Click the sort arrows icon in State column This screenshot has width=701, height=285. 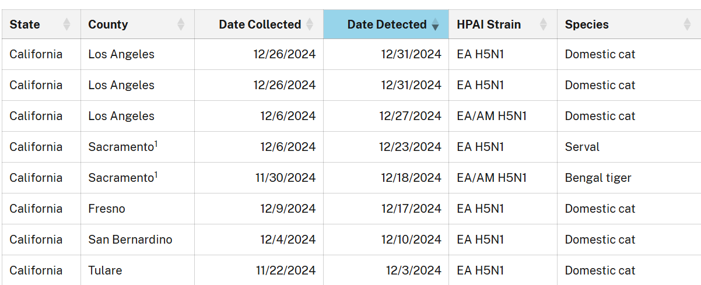pos(66,24)
